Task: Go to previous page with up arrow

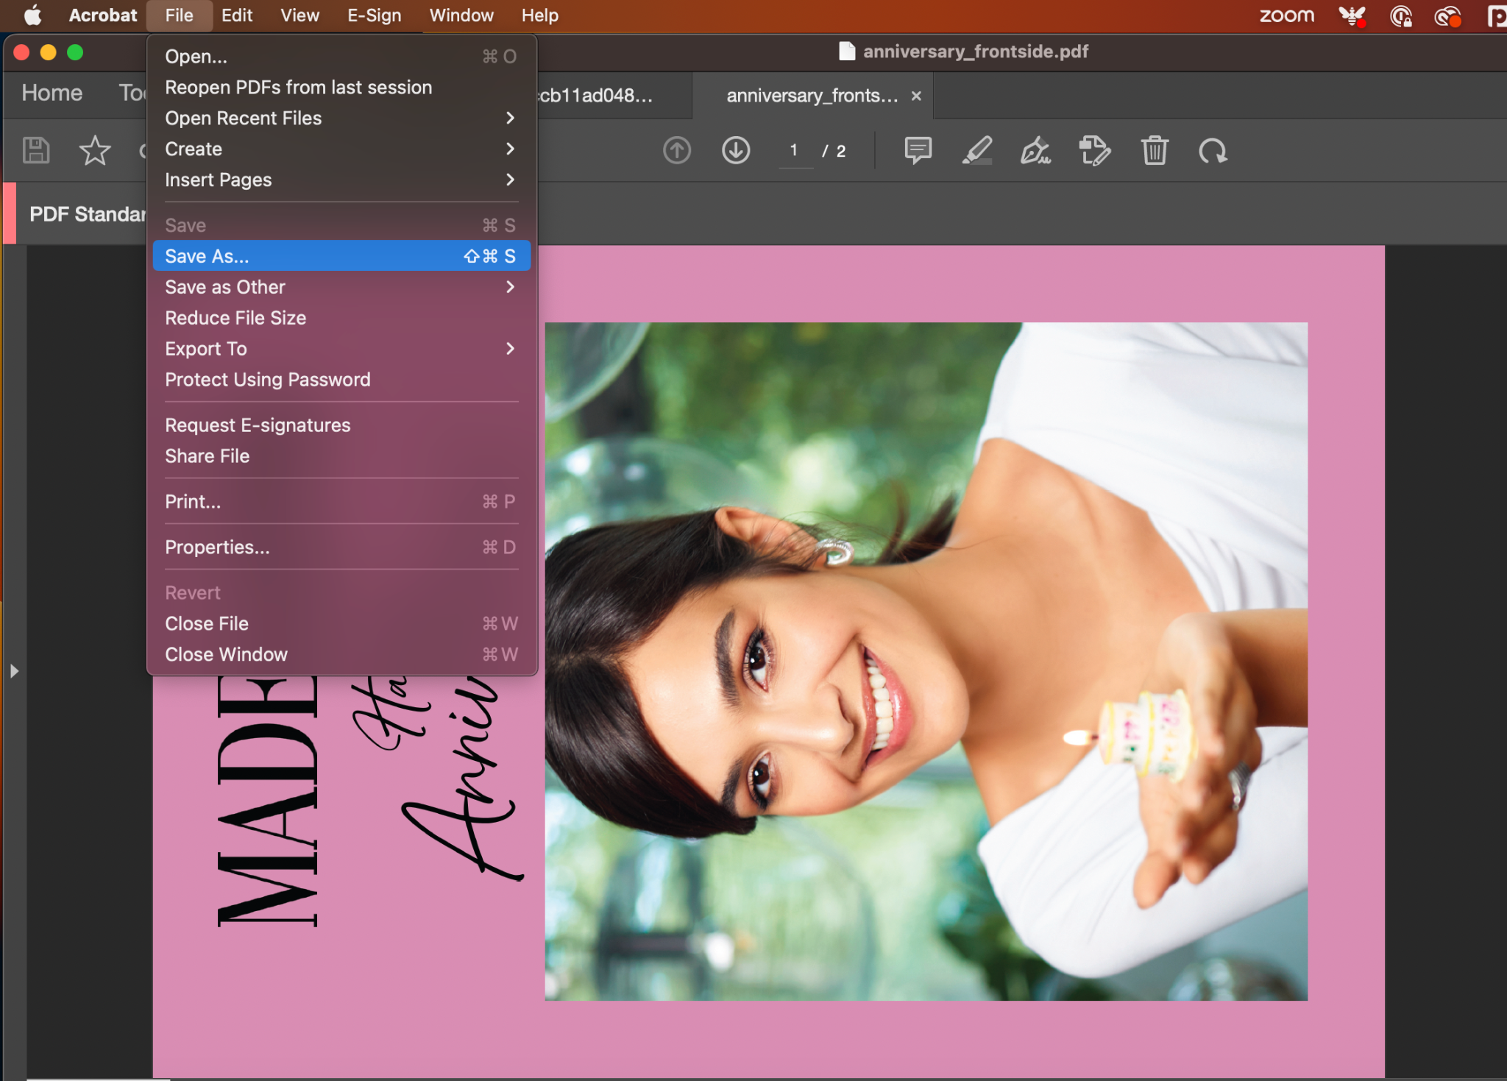Action: (676, 150)
